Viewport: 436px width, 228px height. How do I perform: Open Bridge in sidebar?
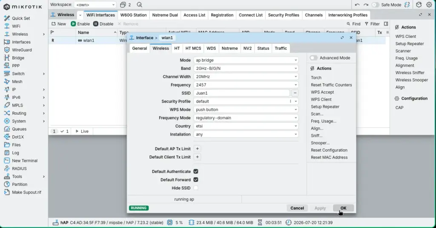[x=18, y=58]
